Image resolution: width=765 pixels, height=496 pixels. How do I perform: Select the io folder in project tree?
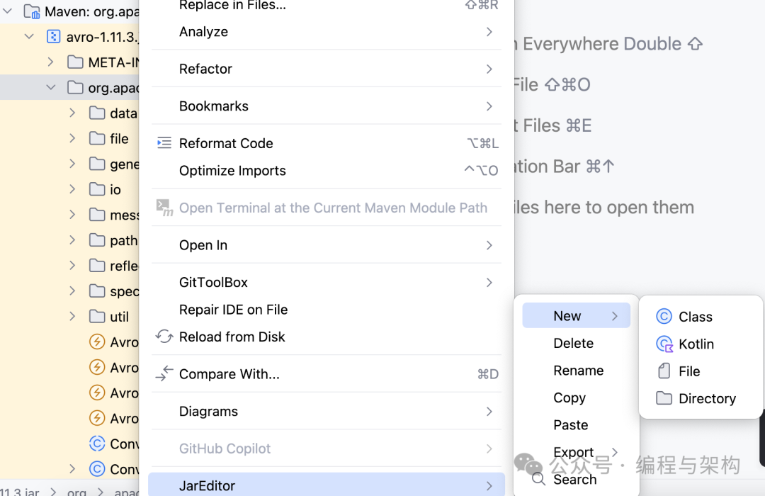point(115,190)
